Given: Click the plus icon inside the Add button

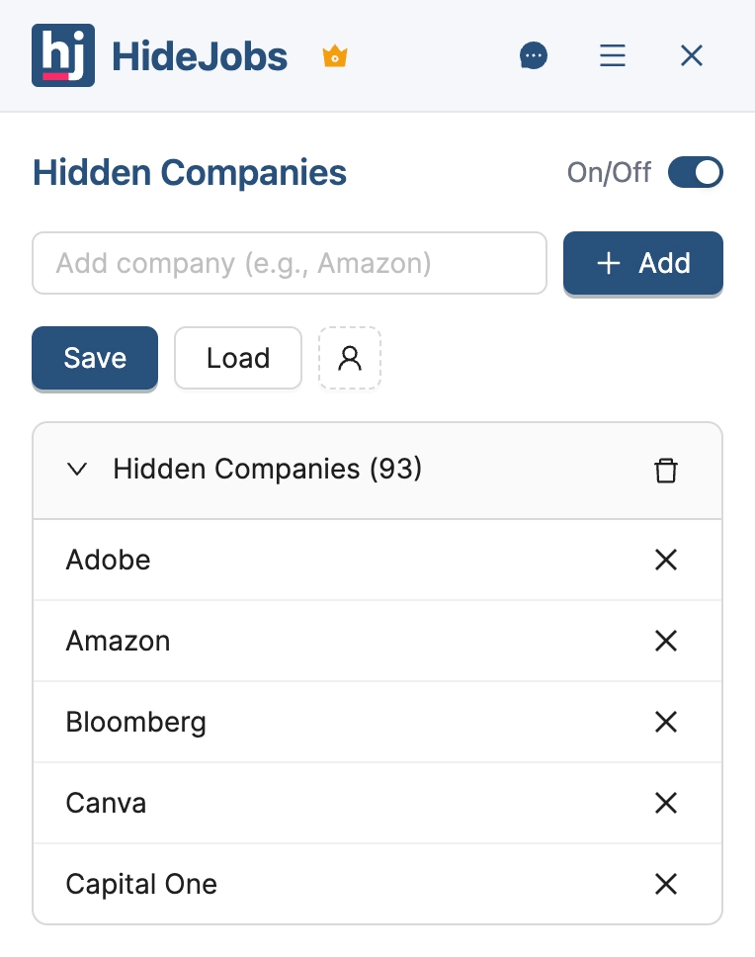Looking at the screenshot, I should pos(607,263).
